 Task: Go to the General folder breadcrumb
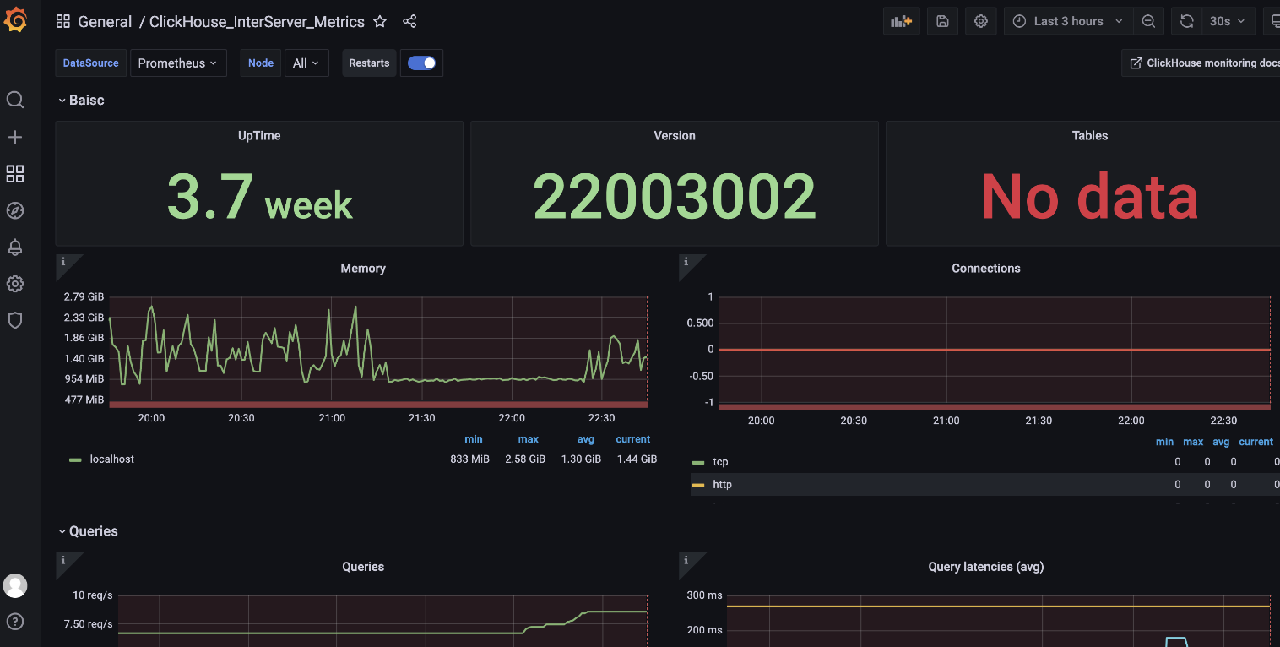105,21
